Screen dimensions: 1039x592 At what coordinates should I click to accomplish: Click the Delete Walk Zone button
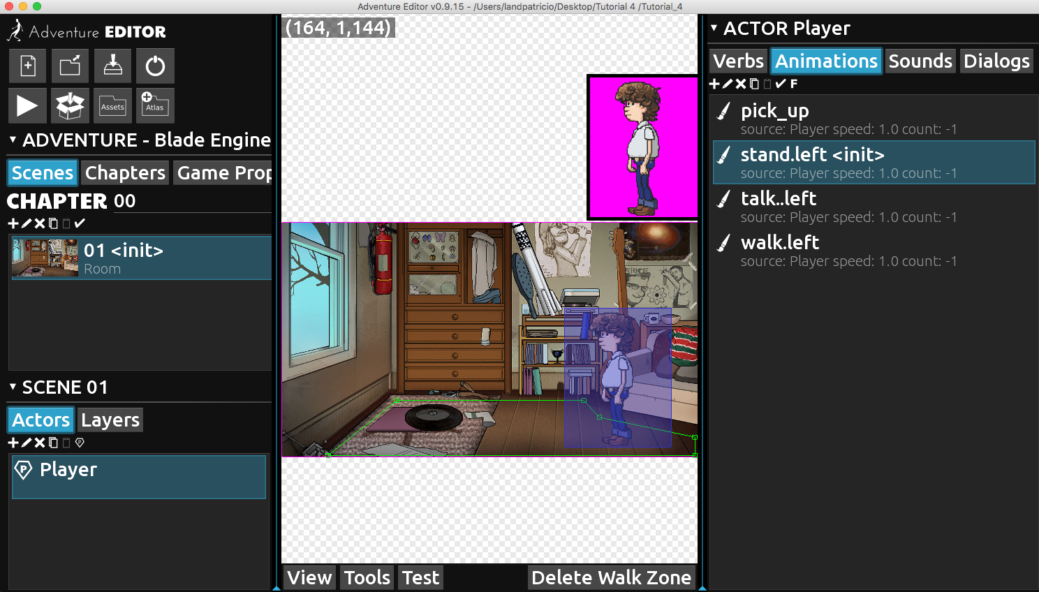point(611,578)
